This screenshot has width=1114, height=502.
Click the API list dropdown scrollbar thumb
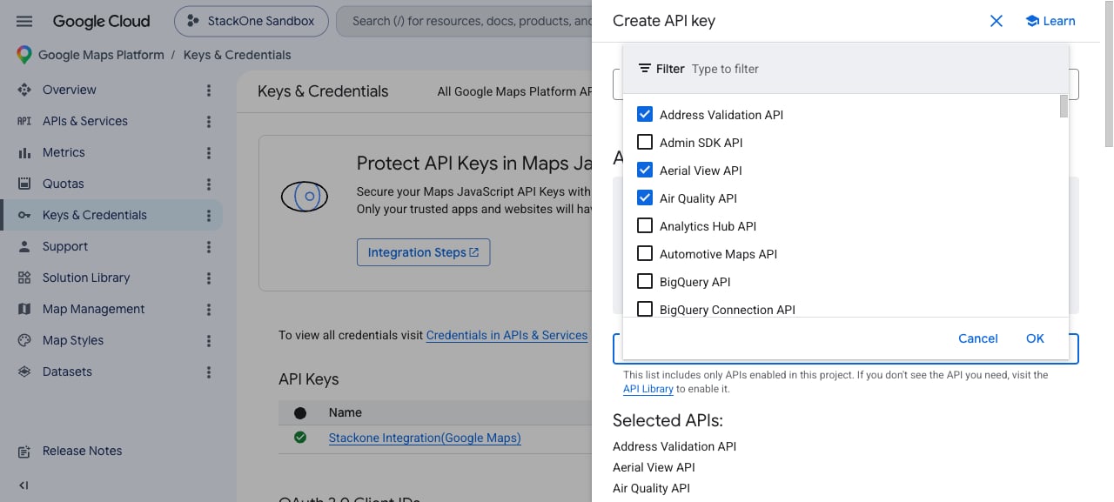pyautogui.click(x=1064, y=106)
